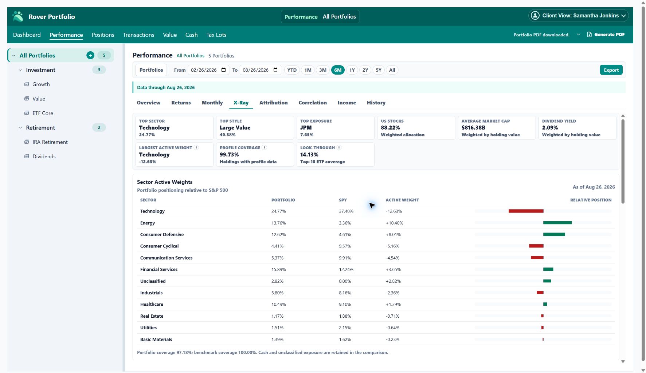Open the Positions menu item
Image resolution: width=646 pixels, height=373 pixels.
103,35
